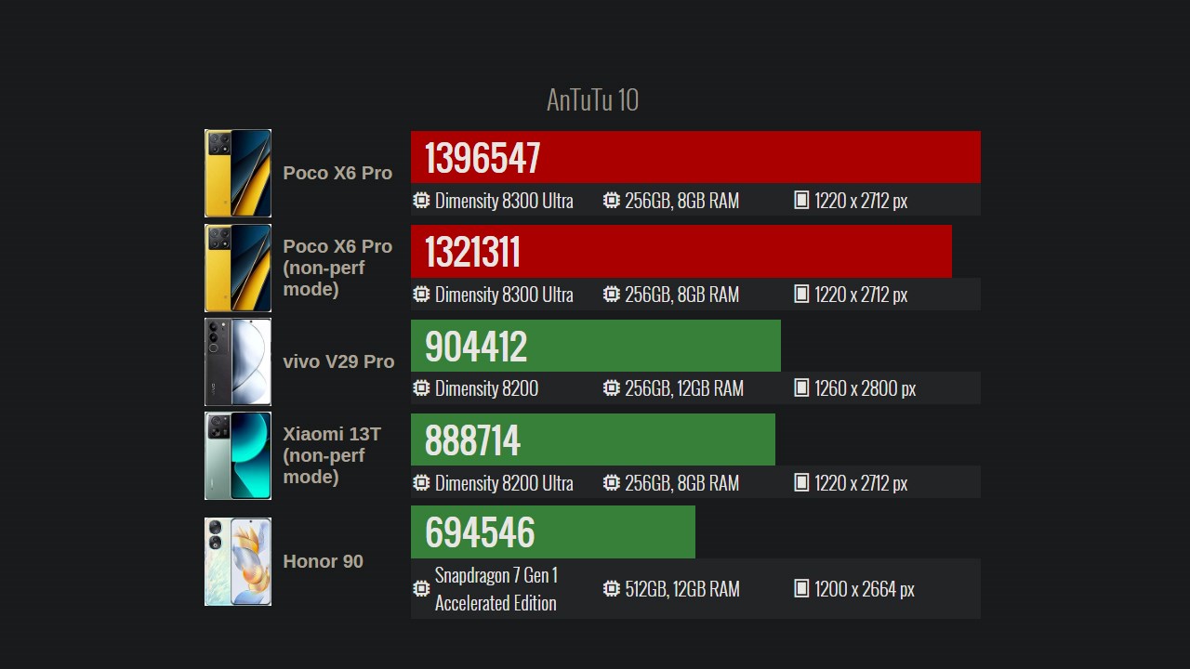The height and width of the screenshot is (669, 1190).
Task: Click the Dimensity 8200 Ultra text
Action: (504, 482)
